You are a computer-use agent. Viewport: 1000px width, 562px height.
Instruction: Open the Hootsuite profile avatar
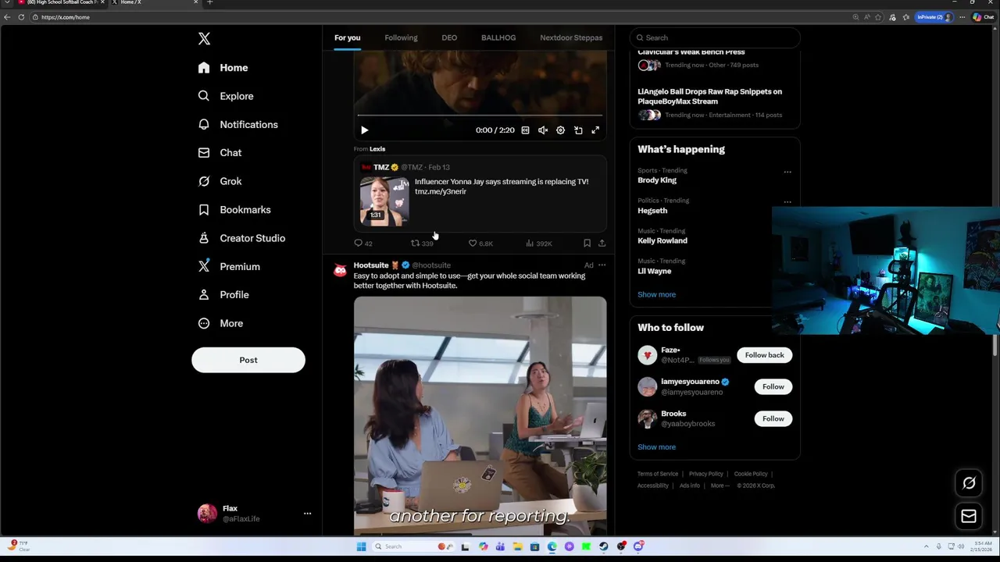pyautogui.click(x=340, y=271)
